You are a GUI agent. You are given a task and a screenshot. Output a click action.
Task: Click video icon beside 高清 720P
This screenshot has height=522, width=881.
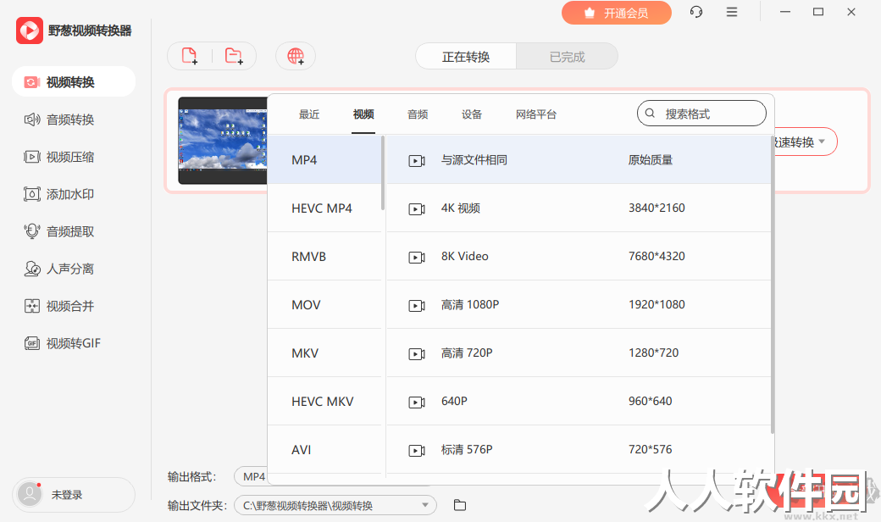click(416, 354)
